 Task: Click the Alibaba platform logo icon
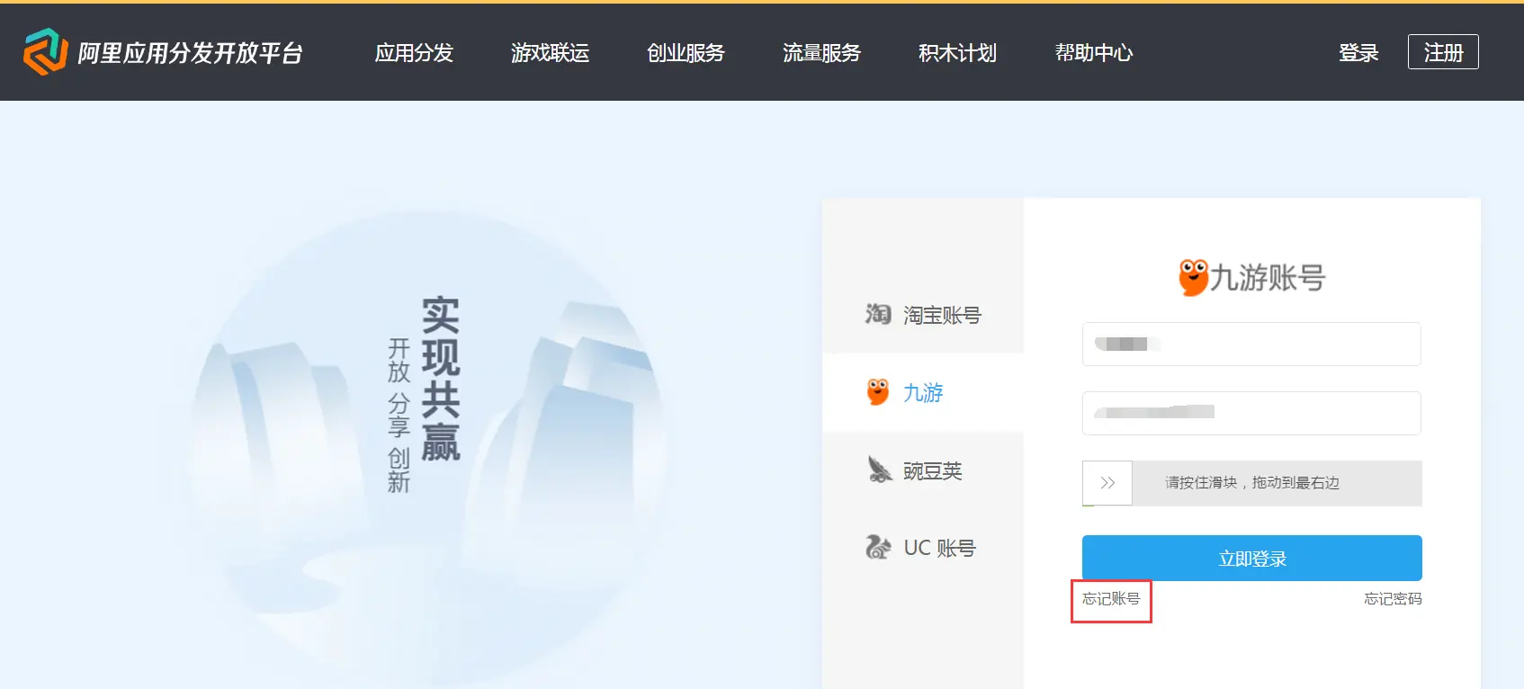pyautogui.click(x=45, y=51)
